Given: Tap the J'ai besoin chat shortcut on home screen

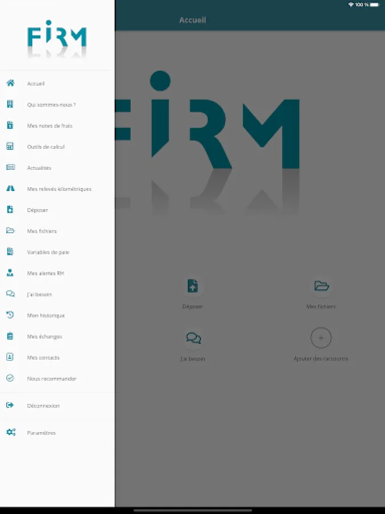Looking at the screenshot, I should (x=193, y=338).
